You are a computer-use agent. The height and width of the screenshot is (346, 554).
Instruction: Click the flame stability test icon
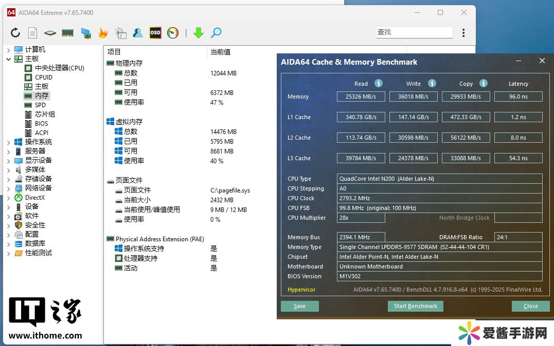point(103,33)
